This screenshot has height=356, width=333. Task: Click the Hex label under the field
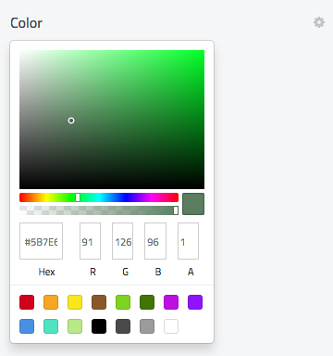coord(46,272)
